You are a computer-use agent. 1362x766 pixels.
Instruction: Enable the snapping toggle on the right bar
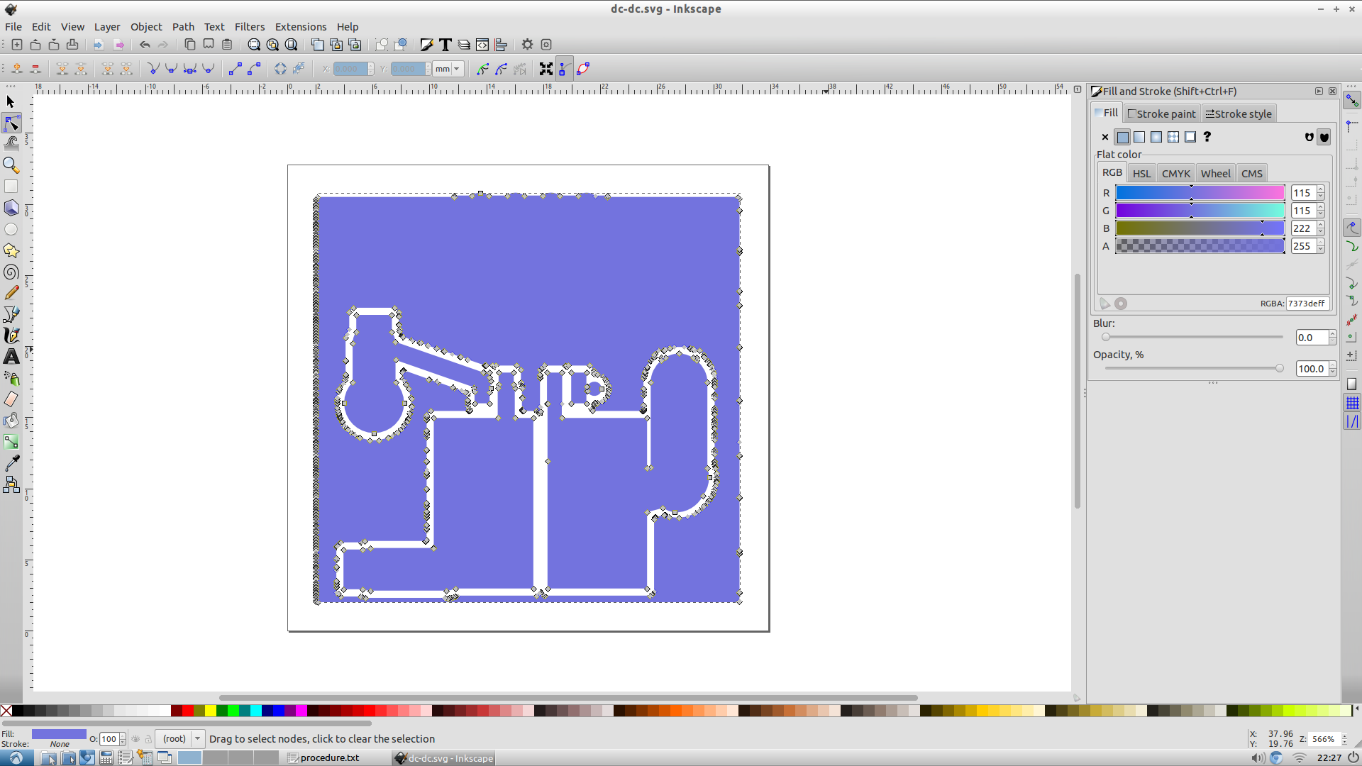pos(1353,100)
